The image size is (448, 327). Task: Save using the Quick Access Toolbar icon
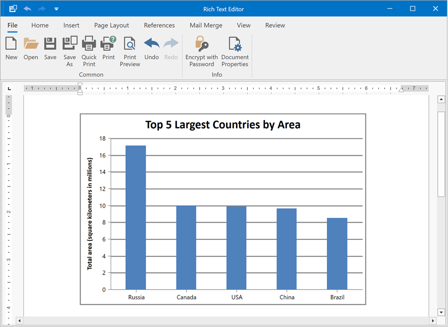coord(12,8)
